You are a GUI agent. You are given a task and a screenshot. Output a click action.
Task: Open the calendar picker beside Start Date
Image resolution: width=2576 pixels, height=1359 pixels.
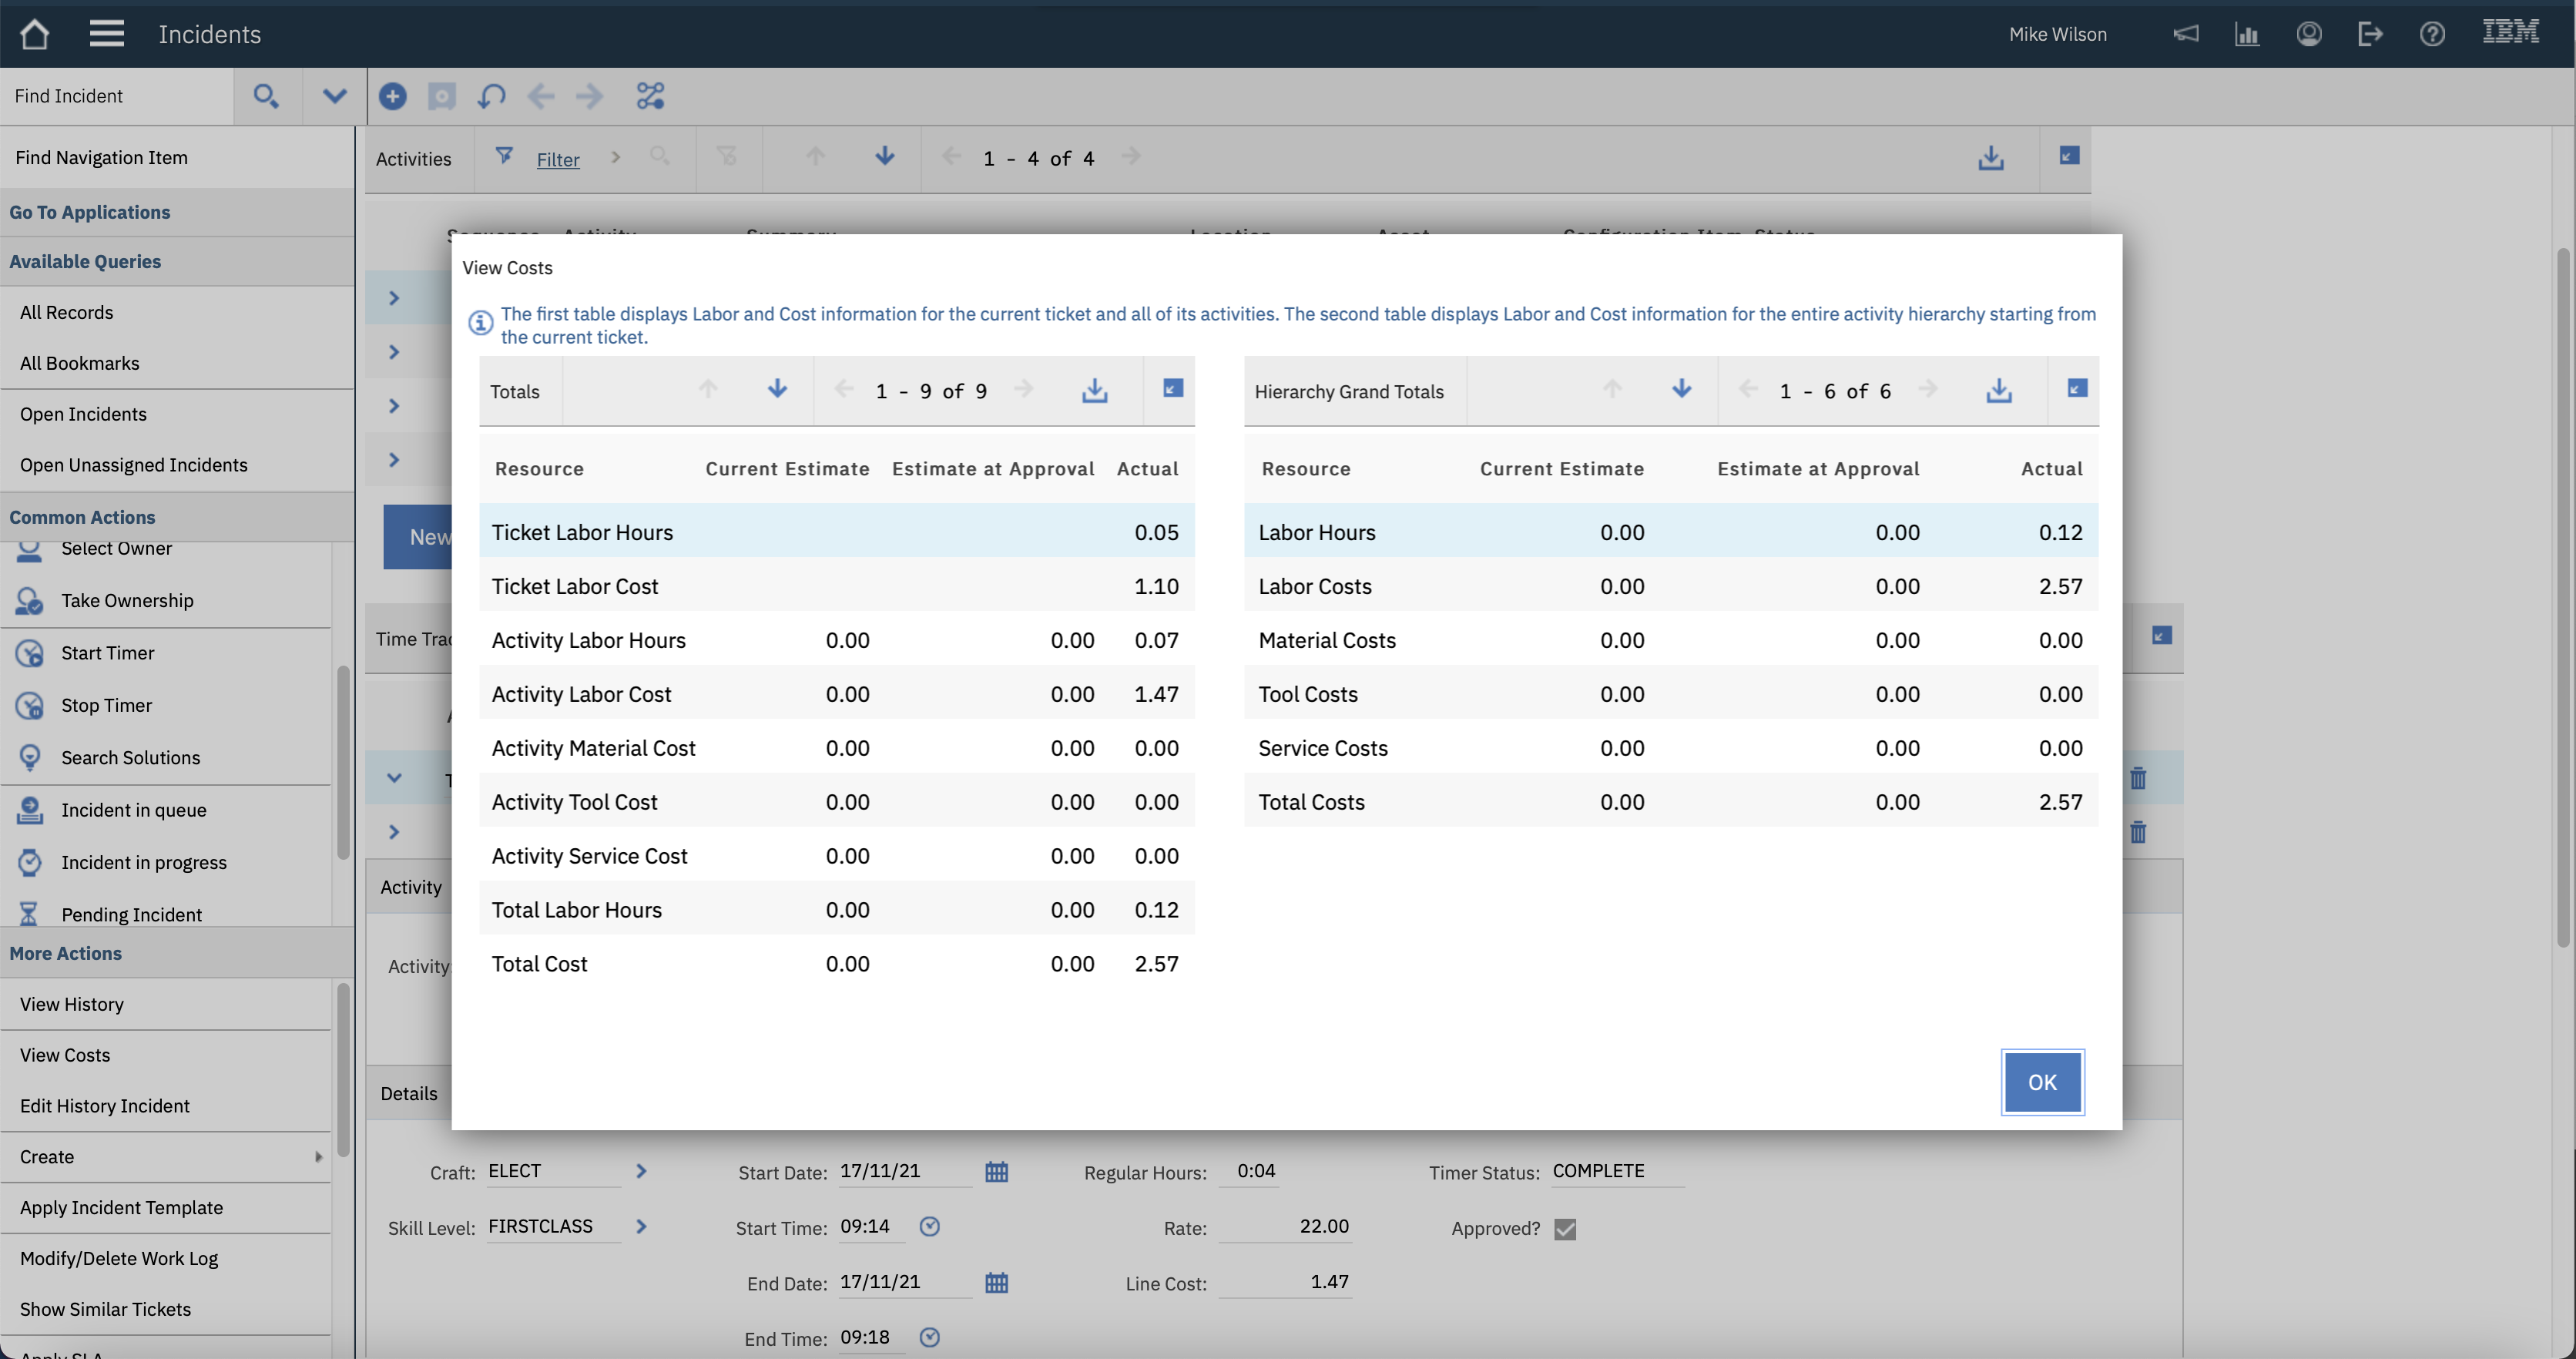point(996,1171)
